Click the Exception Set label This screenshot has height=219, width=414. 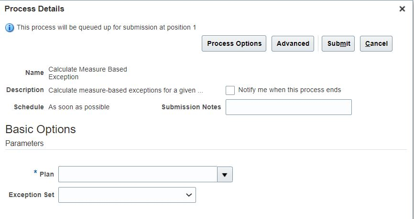(x=32, y=195)
